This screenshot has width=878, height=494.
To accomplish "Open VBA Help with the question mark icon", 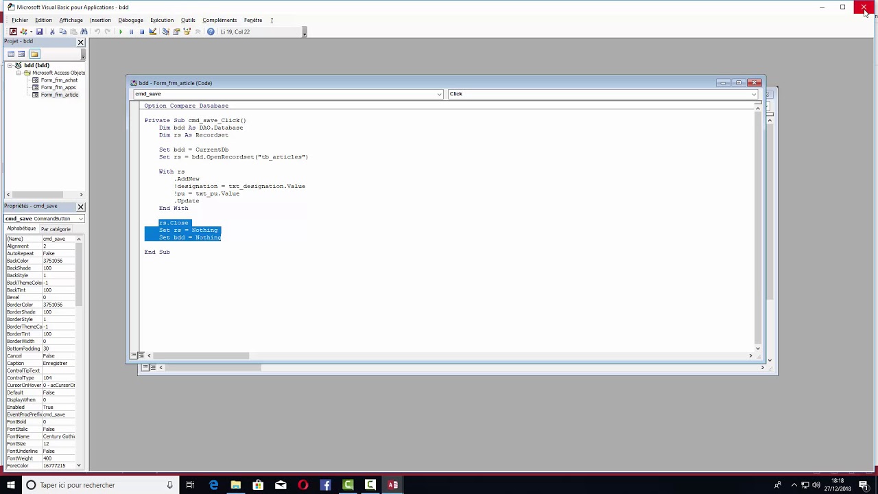I will (211, 32).
